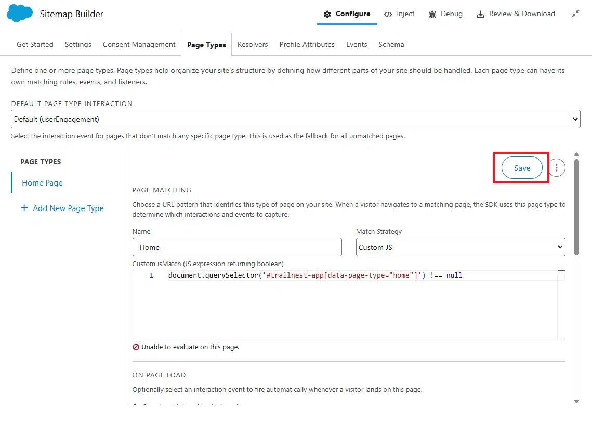Click the Name input field
This screenshot has width=592, height=434.
(x=237, y=247)
